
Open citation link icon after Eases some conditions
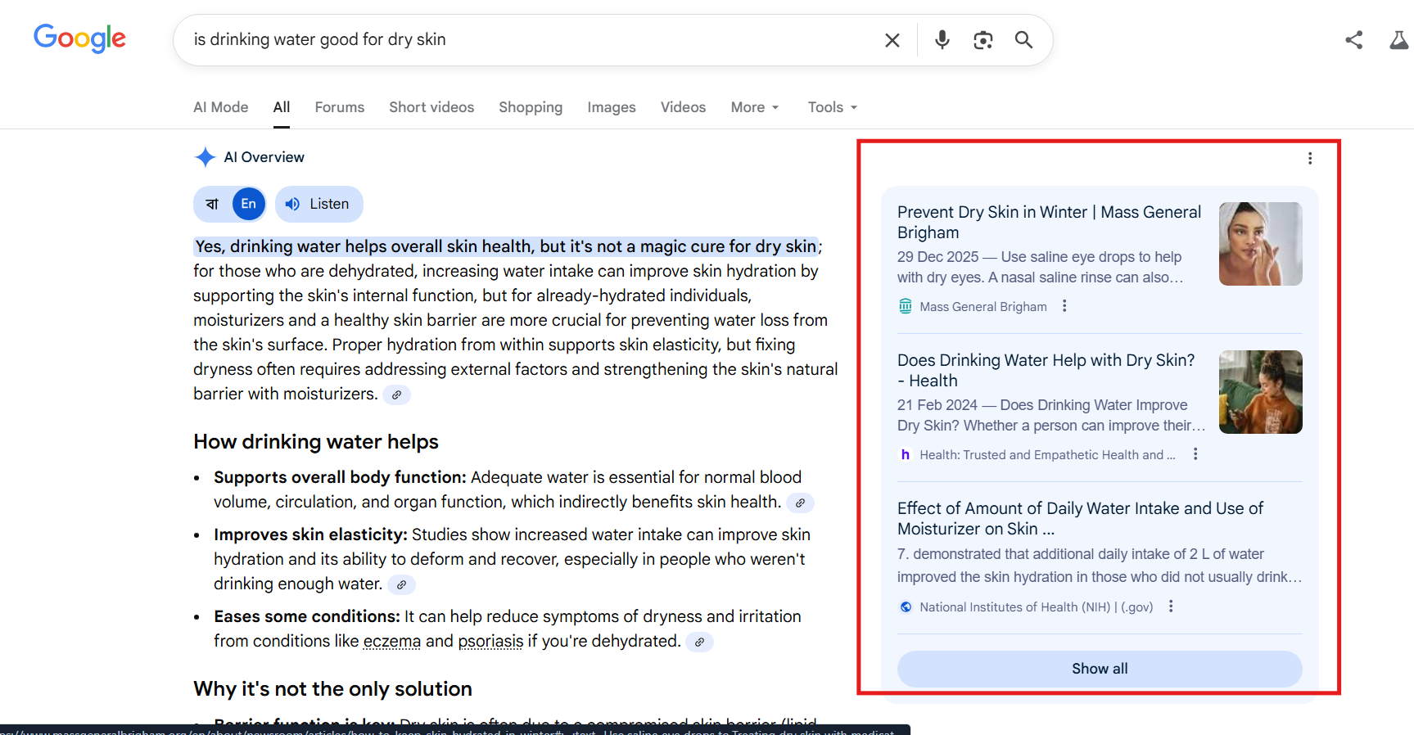699,643
